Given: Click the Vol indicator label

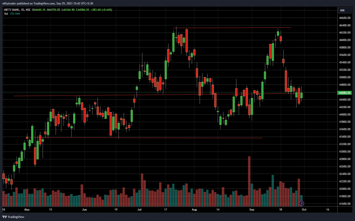Looking at the screenshot, I should point(6,14).
